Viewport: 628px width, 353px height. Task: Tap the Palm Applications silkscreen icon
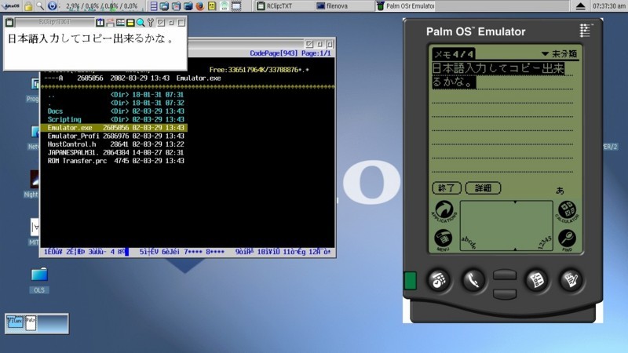444,211
